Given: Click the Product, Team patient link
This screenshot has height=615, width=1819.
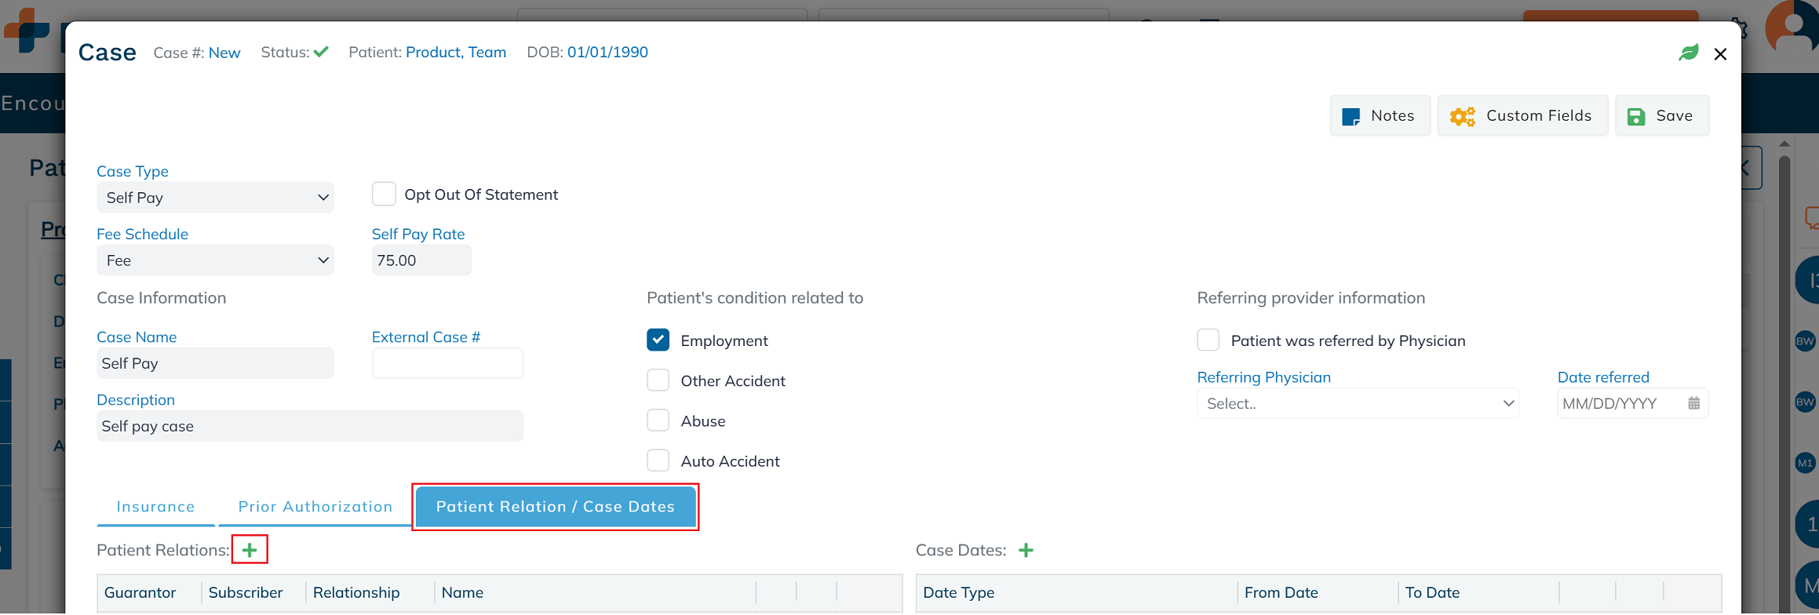Looking at the screenshot, I should (x=456, y=52).
